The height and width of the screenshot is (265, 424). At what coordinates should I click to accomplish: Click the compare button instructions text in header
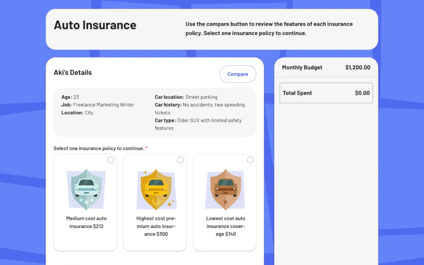pyautogui.click(x=269, y=29)
